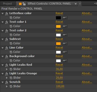Open the Effect Controls layer dropdown arrow
This screenshot has height=92, width=97.
click(x=76, y=4)
